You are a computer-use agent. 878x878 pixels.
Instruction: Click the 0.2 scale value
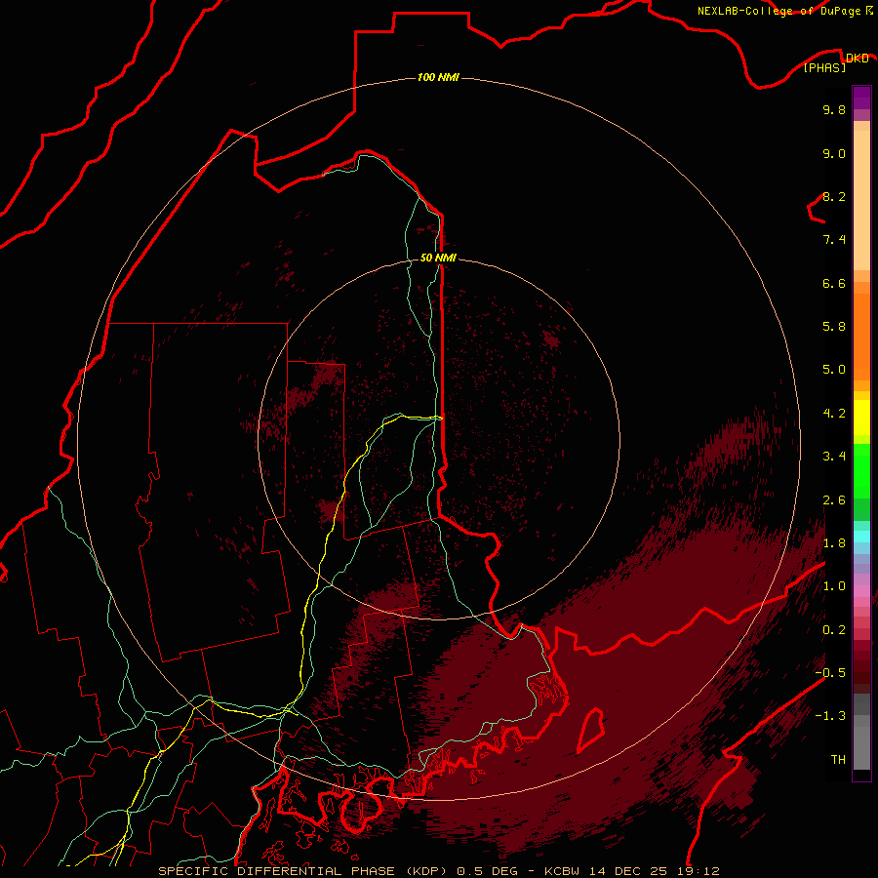click(834, 630)
